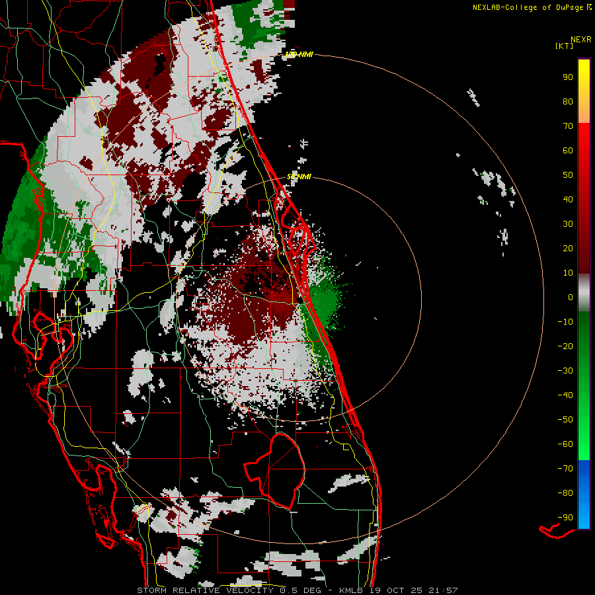Viewport: 595px width, 595px height.
Task: Click the 80 value on the velocity scale
Action: click(568, 102)
